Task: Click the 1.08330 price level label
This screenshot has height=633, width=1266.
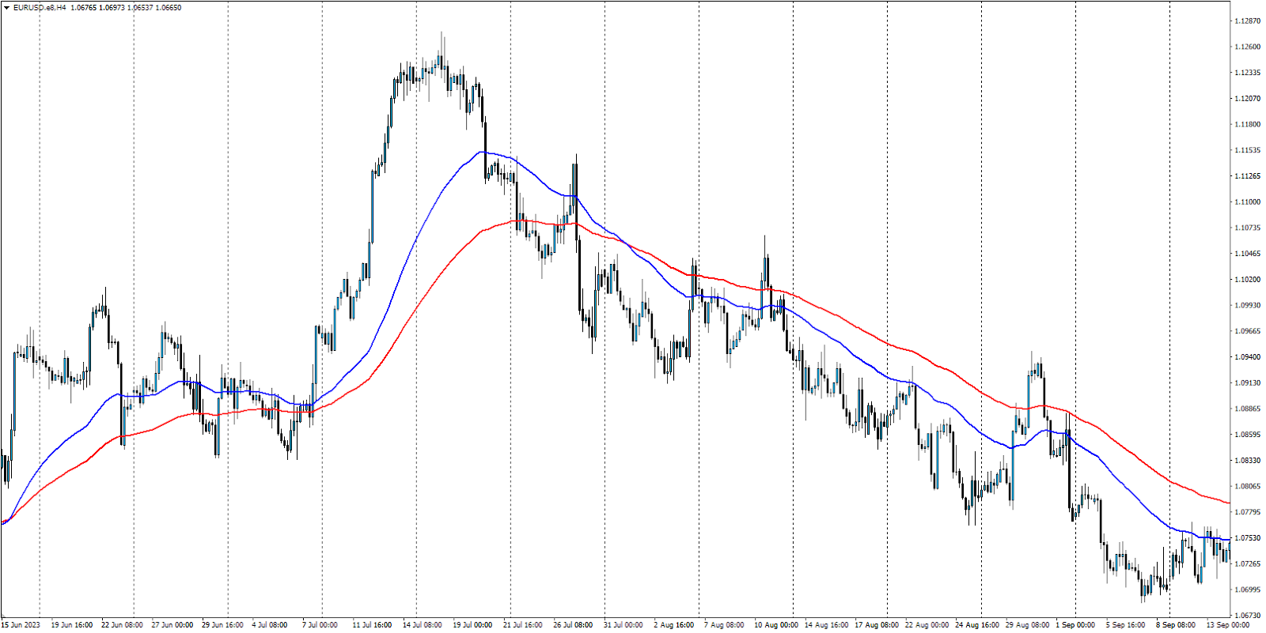Action: (x=1248, y=461)
